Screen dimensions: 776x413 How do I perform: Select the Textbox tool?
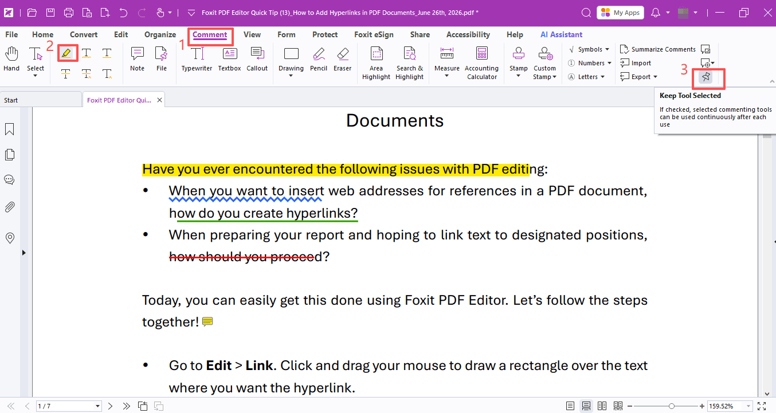coord(229,60)
